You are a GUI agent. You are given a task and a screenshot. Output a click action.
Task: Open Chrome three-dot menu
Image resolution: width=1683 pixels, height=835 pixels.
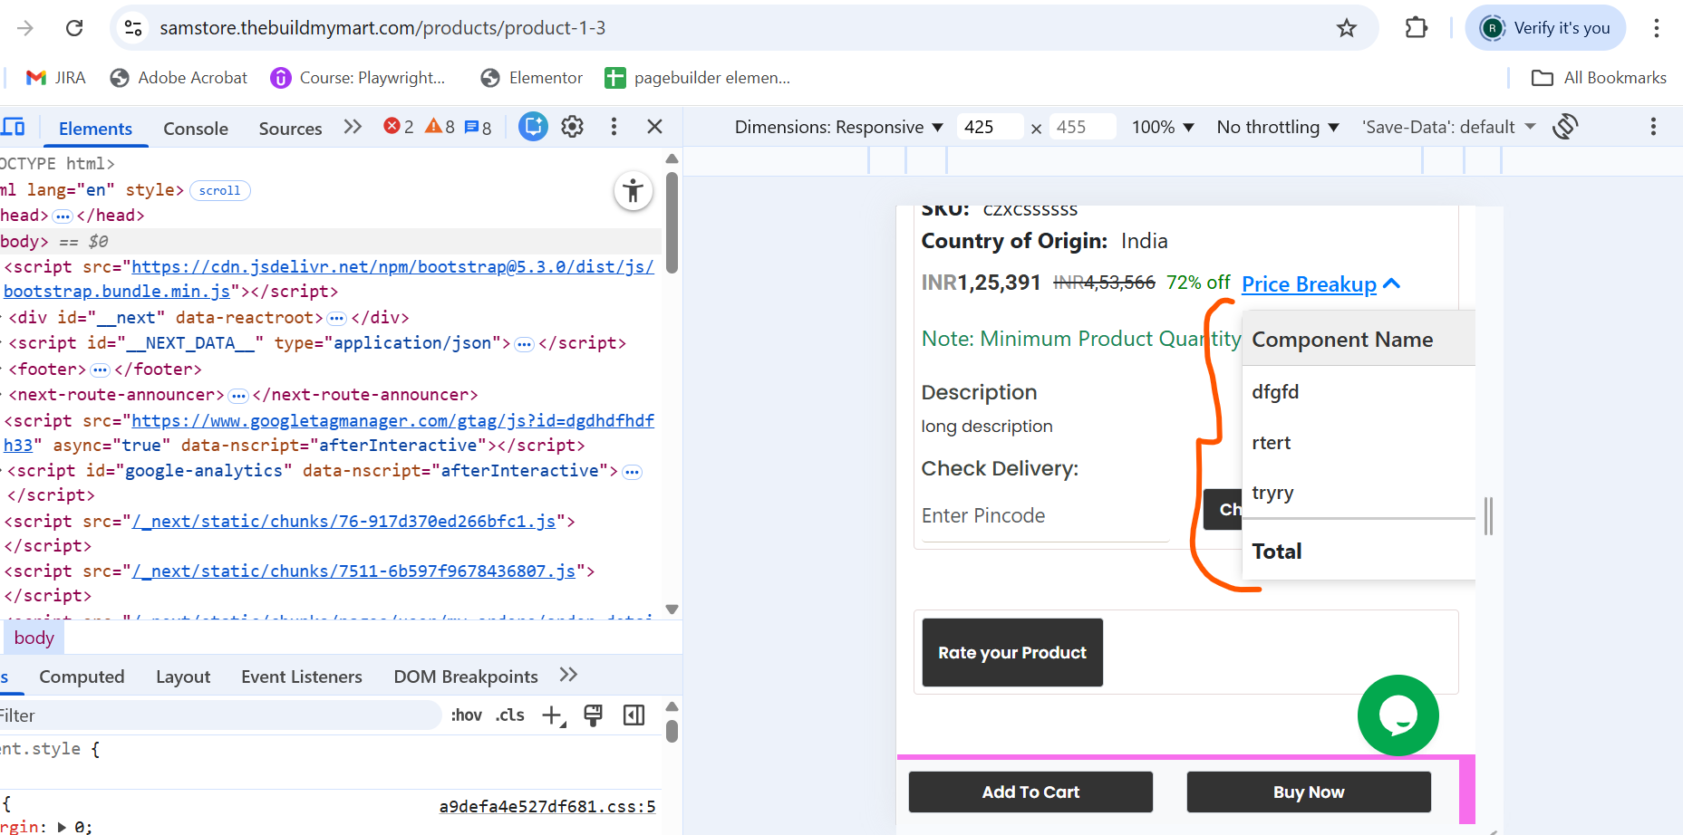coord(1656,28)
